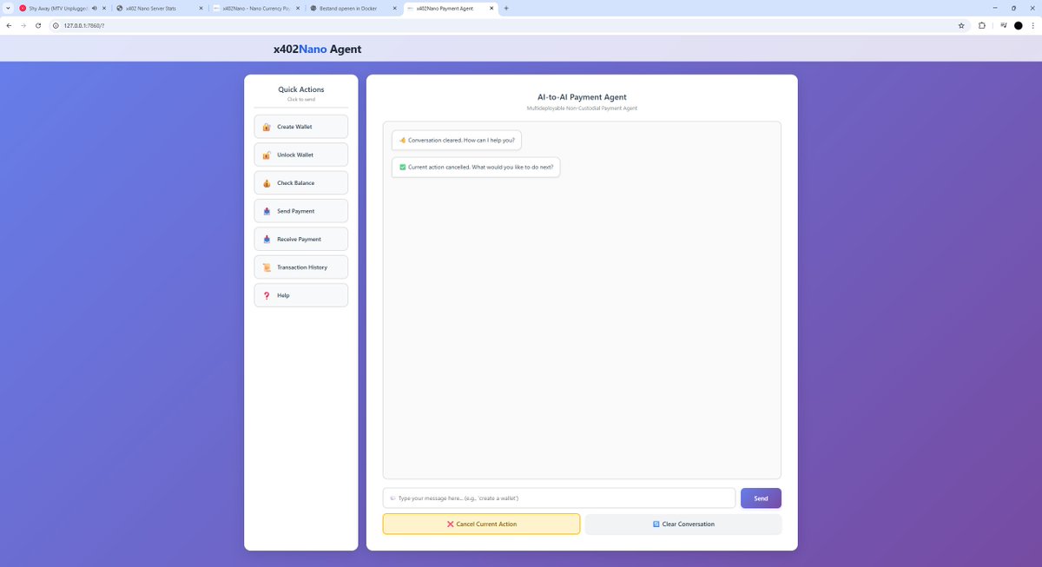Open the Chrome three-dot menu
Image resolution: width=1042 pixels, height=567 pixels.
coord(1033,25)
